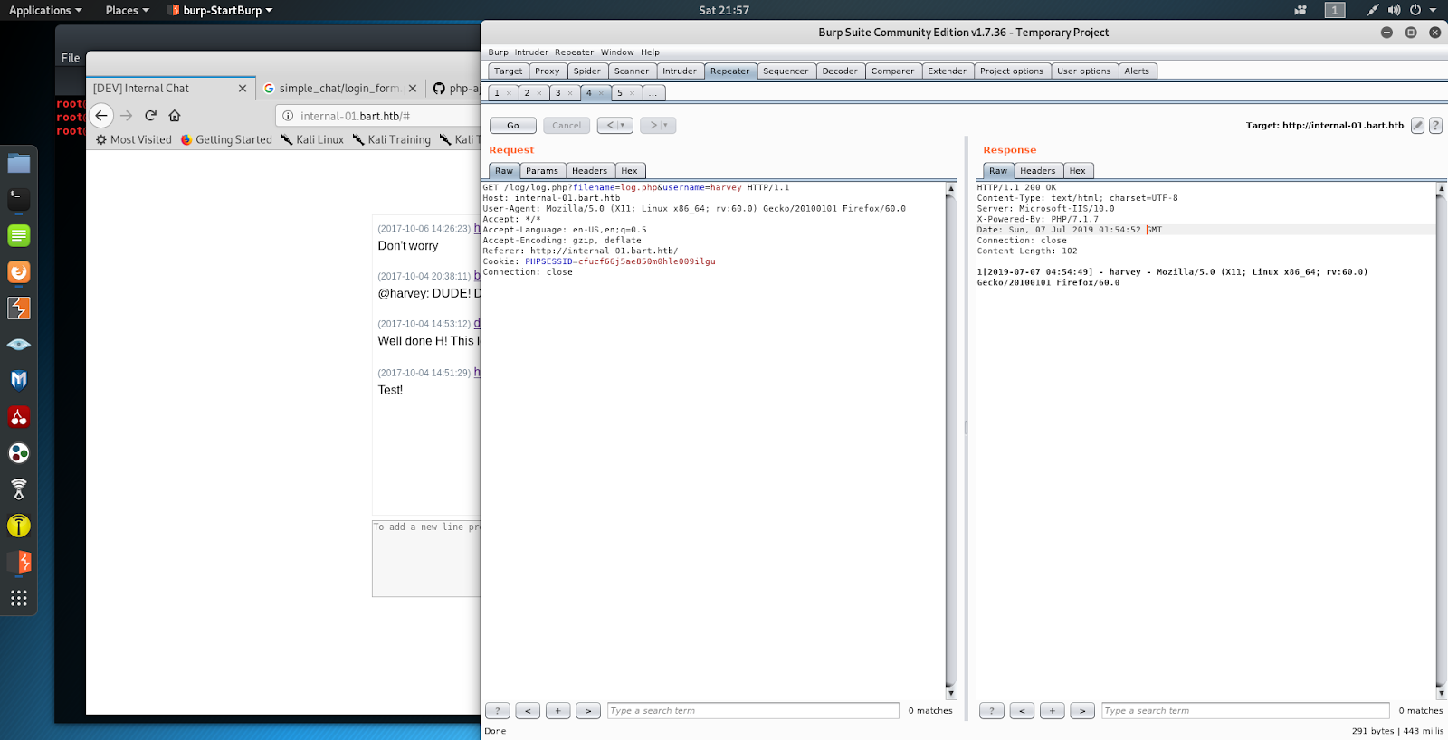Close Repeater tab 3
1448x740 pixels.
tap(570, 93)
